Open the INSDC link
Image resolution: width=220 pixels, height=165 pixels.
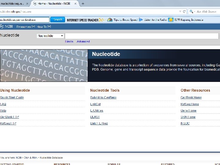click(185, 123)
